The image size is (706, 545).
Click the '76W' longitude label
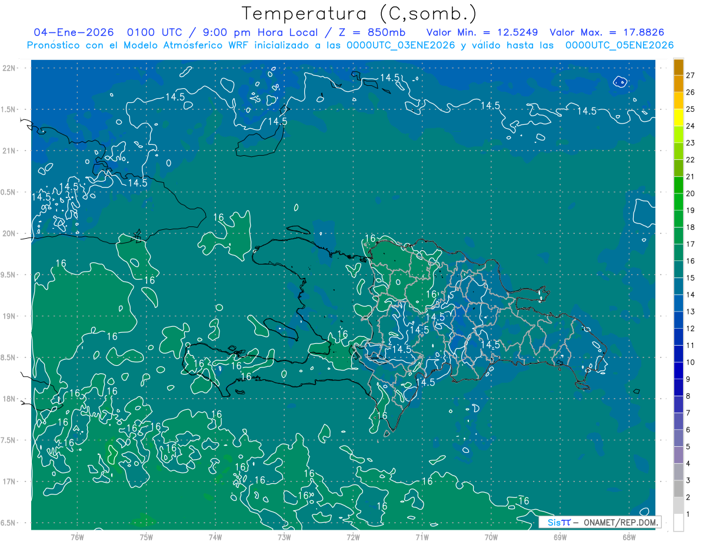(x=77, y=537)
